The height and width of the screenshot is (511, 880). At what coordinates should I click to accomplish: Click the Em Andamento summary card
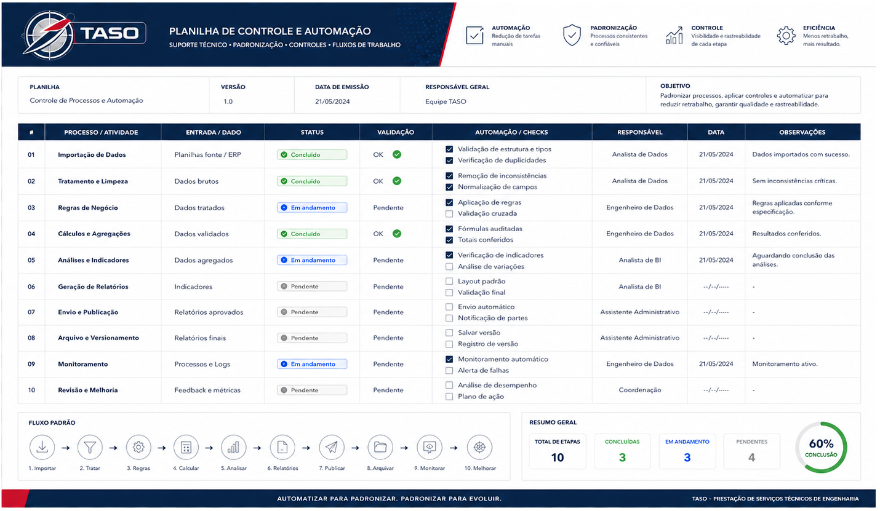[687, 451]
